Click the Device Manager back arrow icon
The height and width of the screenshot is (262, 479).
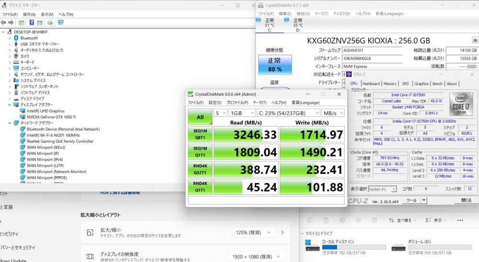tap(4, 23)
